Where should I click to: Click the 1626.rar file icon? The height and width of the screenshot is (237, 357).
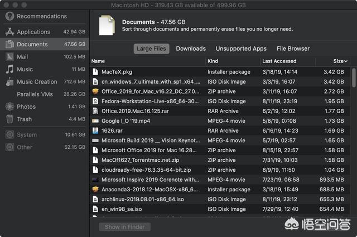click(x=95, y=130)
